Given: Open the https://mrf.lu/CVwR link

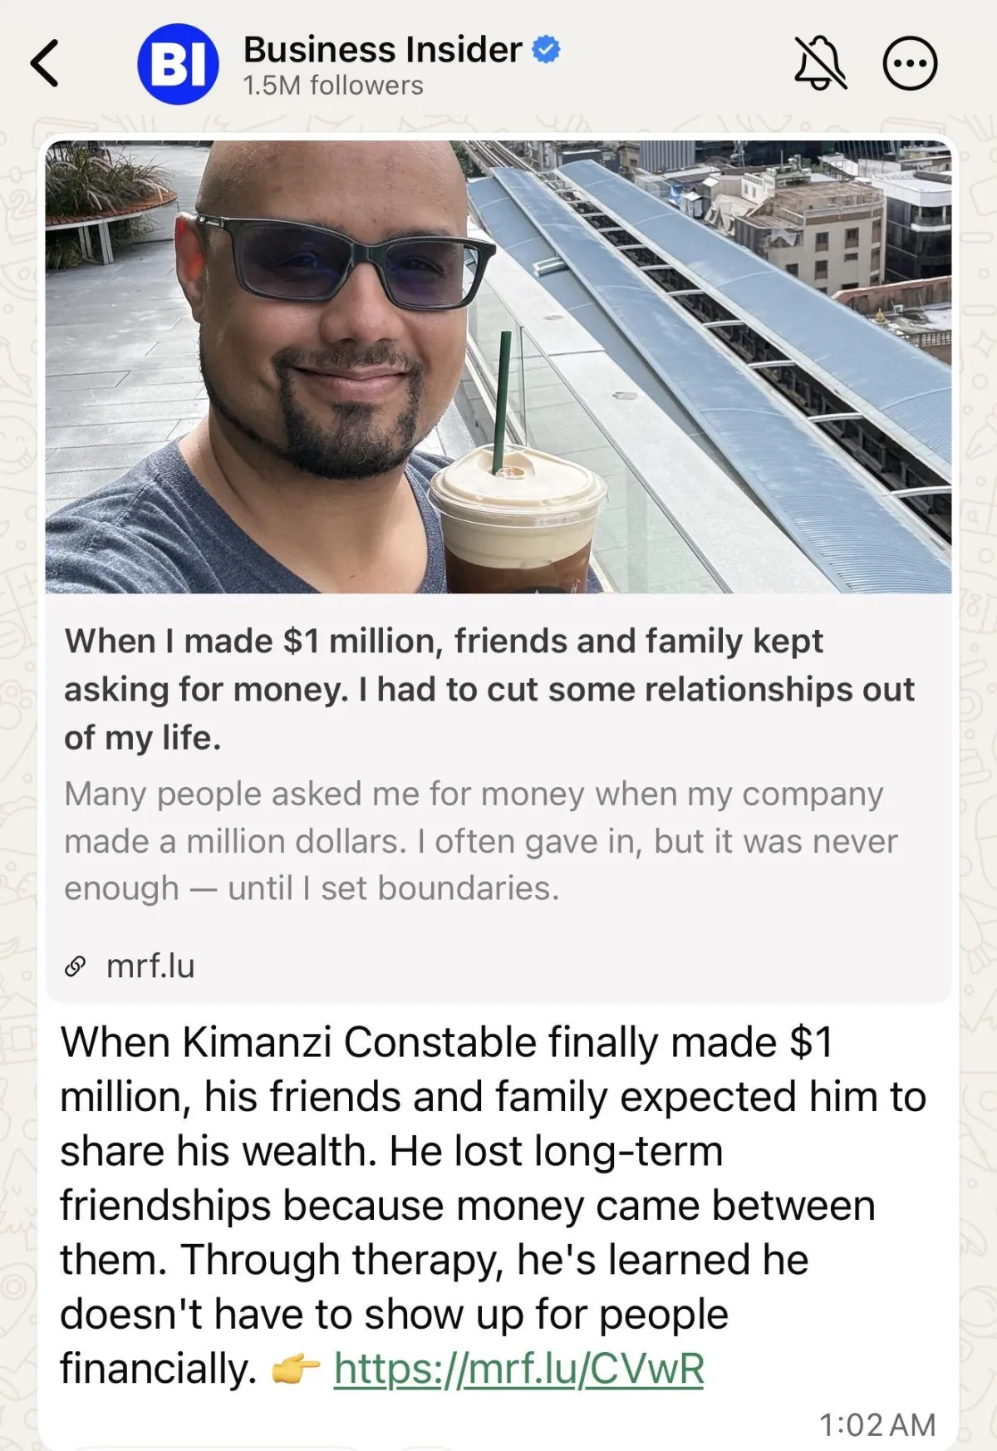Looking at the screenshot, I should pos(518,1369).
